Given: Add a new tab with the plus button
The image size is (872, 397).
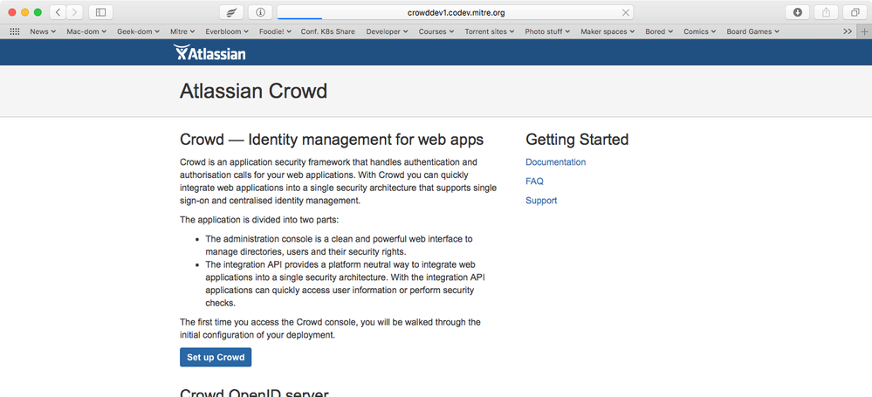Looking at the screenshot, I should coord(864,31).
